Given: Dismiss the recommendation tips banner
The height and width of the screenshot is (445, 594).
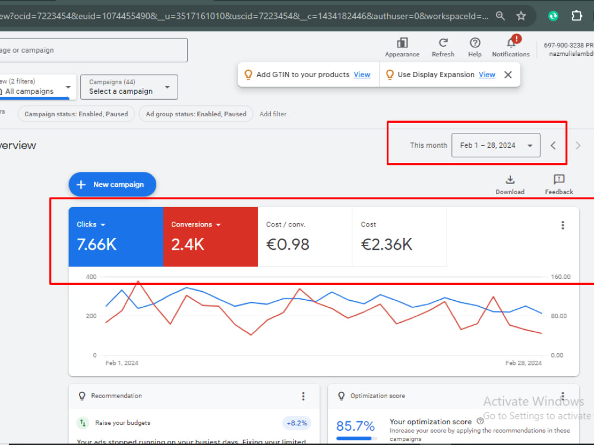Looking at the screenshot, I should pyautogui.click(x=508, y=75).
